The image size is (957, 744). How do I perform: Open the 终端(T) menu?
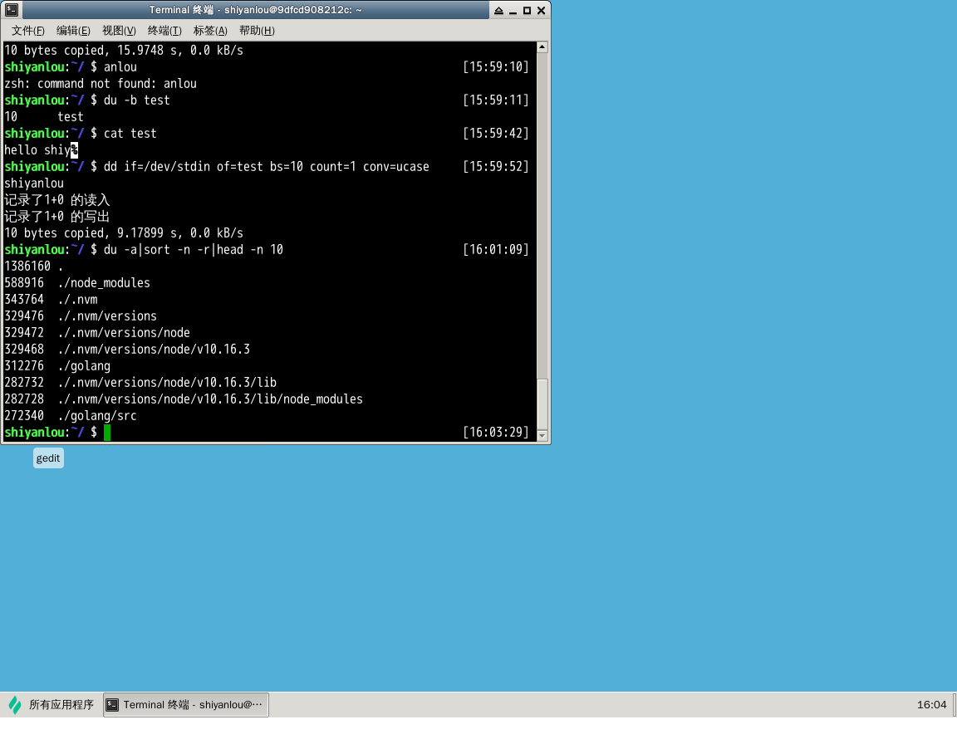[x=164, y=31]
